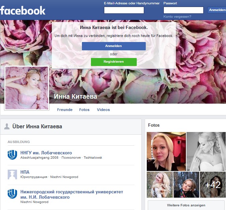The height and width of the screenshot is (210, 226).
Task: Click the blue Anmelden button in the dialog
Action: click(x=114, y=46)
